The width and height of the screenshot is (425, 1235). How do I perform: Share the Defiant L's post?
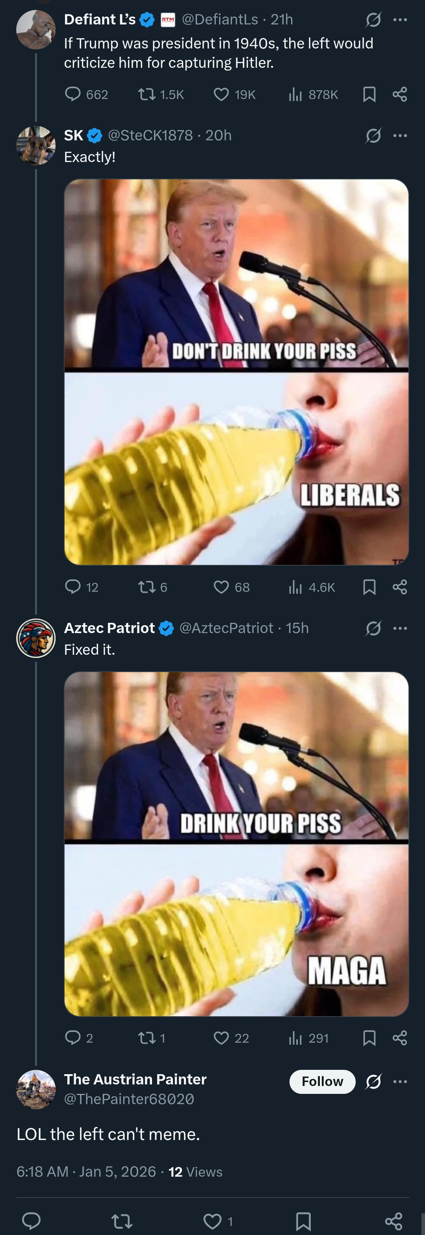[400, 94]
